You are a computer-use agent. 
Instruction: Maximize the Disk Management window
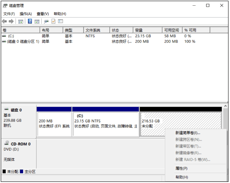click(x=208, y=6)
